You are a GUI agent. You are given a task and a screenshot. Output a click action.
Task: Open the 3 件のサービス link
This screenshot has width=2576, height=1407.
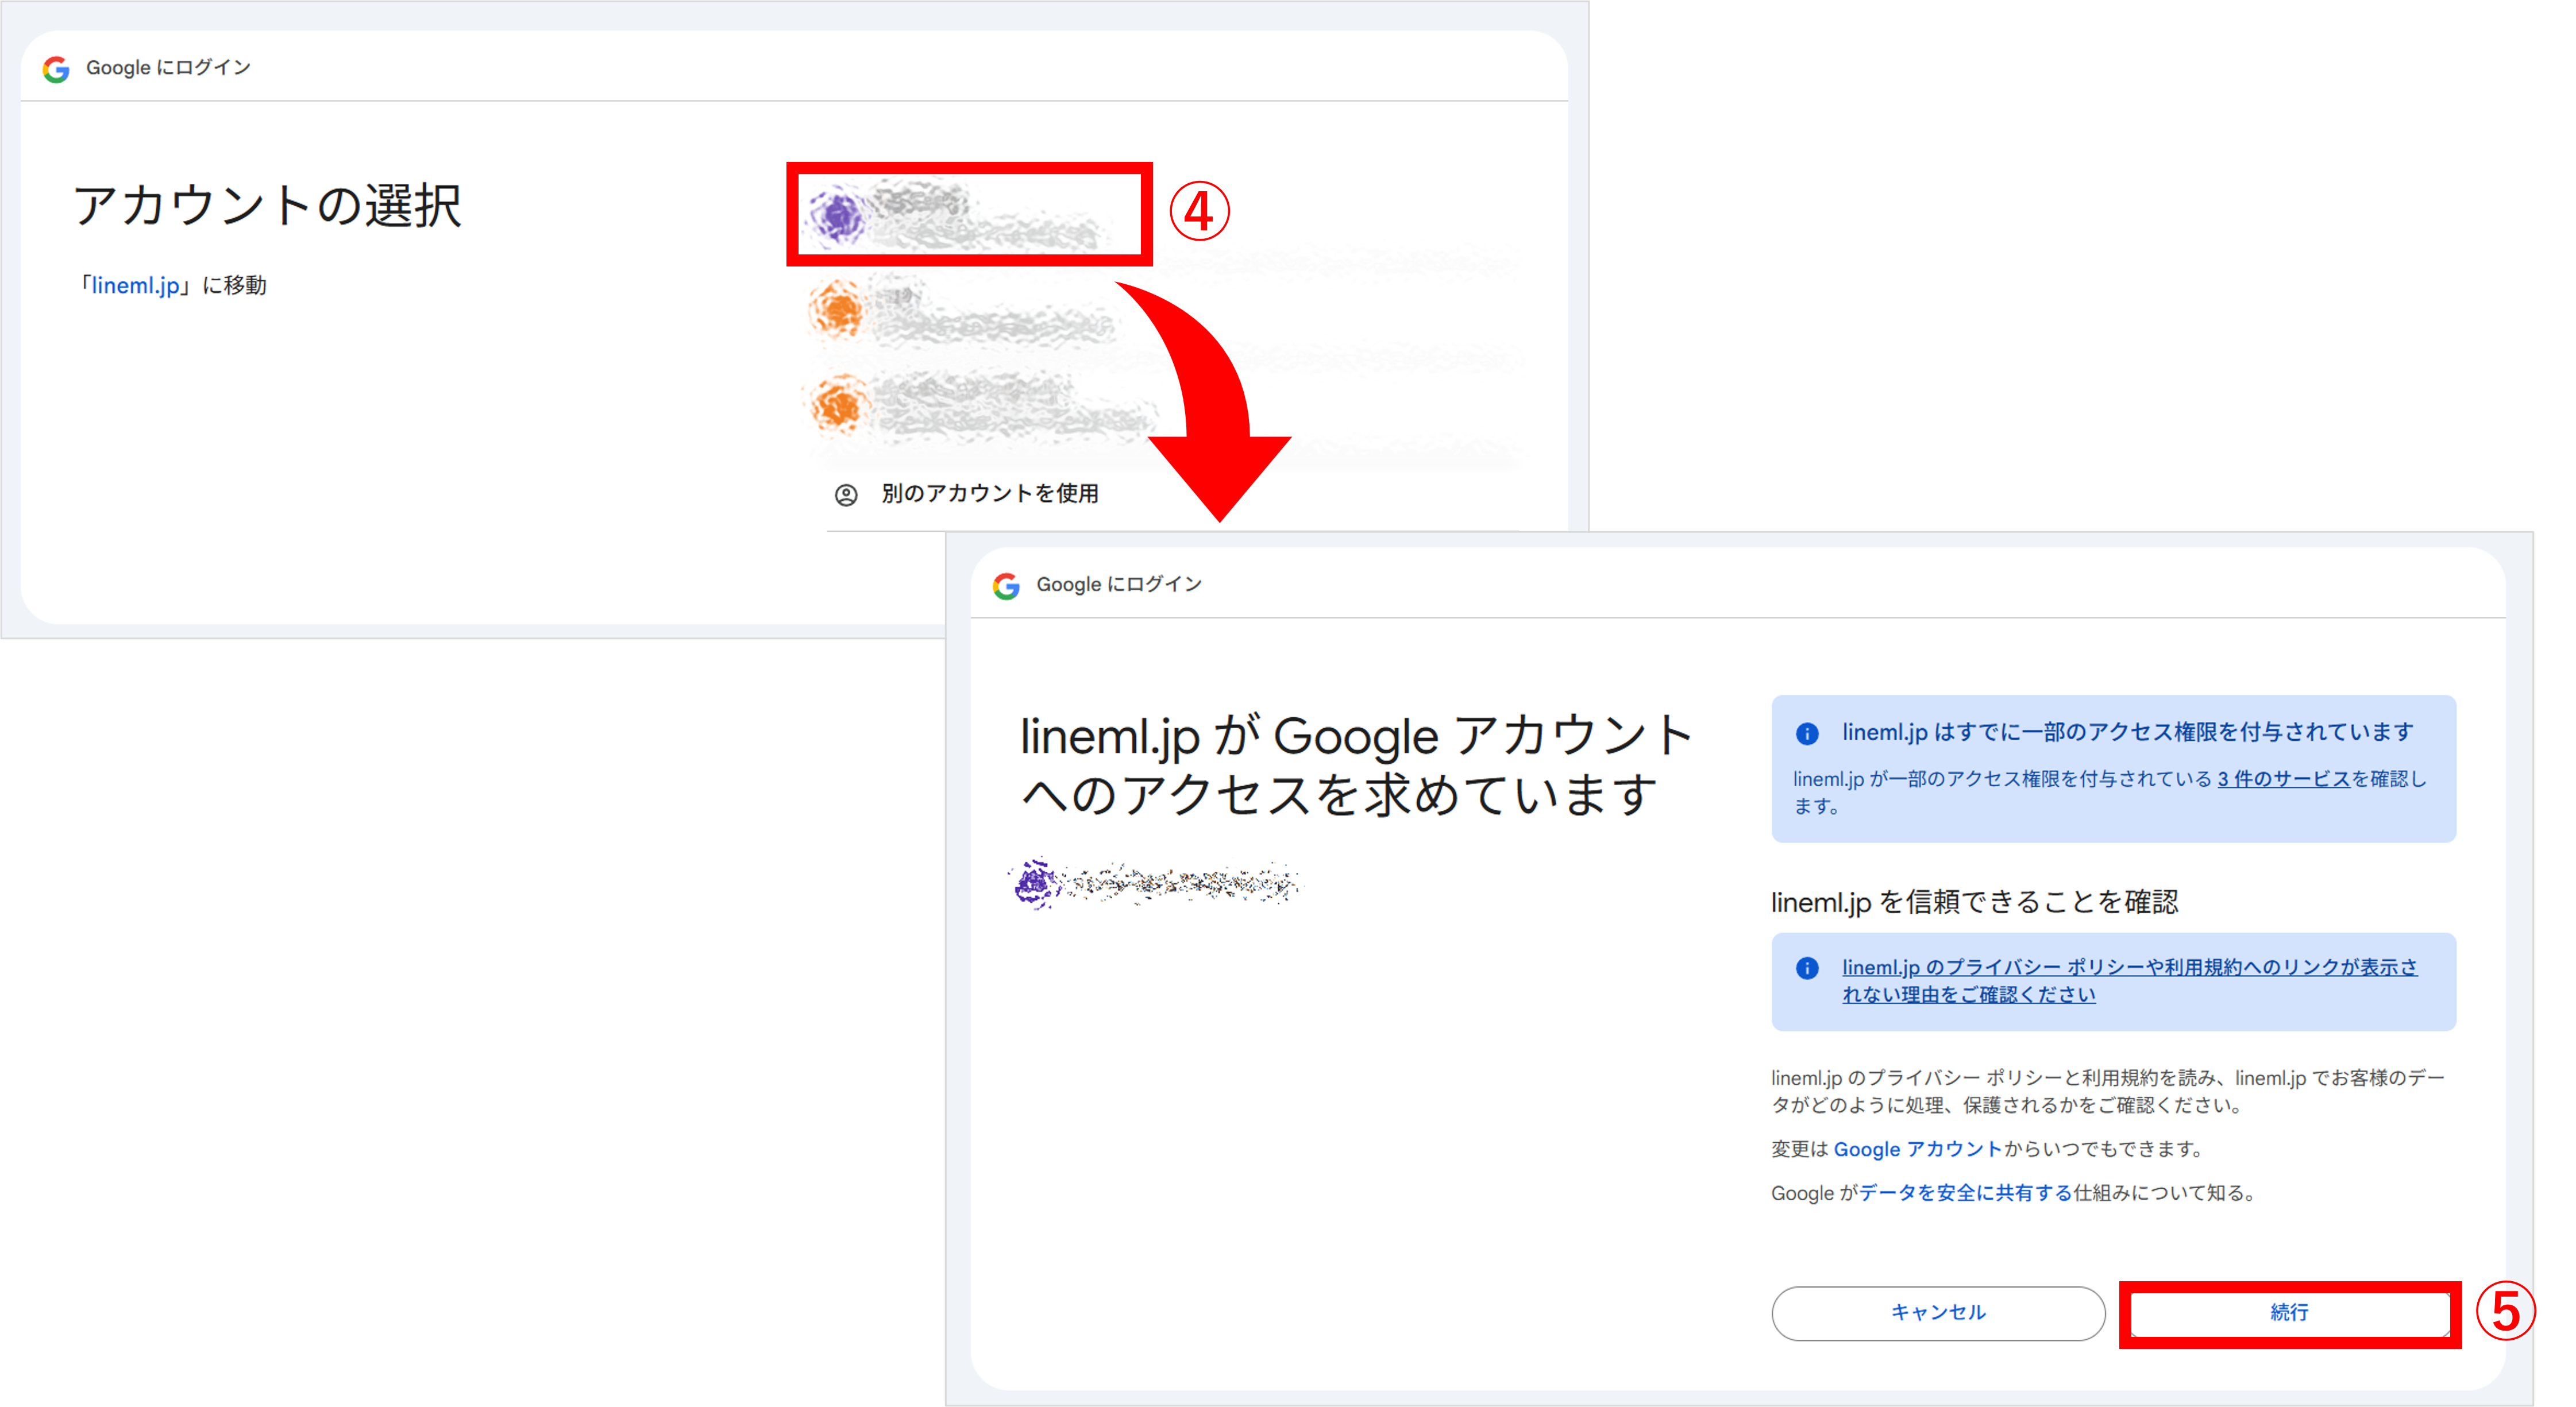point(2283,779)
